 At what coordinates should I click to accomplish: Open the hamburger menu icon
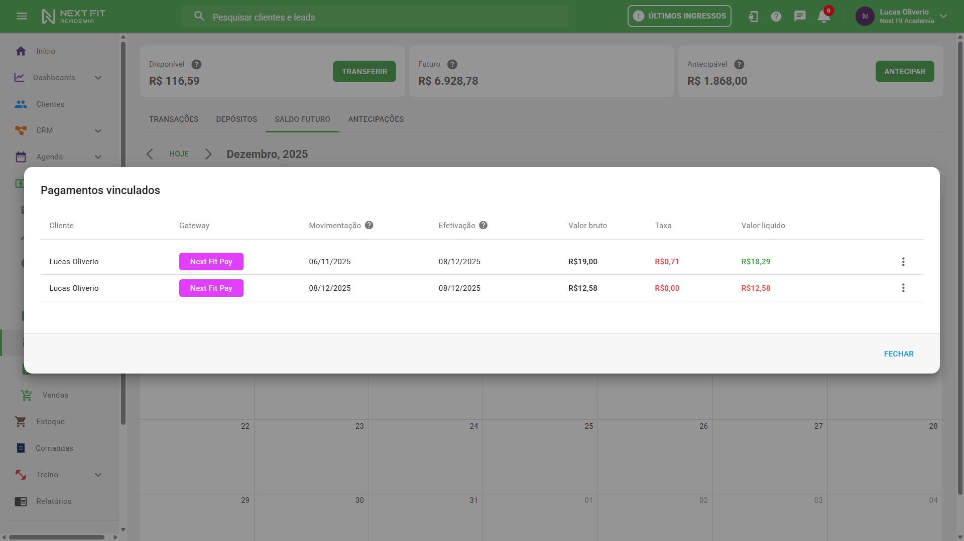[22, 16]
